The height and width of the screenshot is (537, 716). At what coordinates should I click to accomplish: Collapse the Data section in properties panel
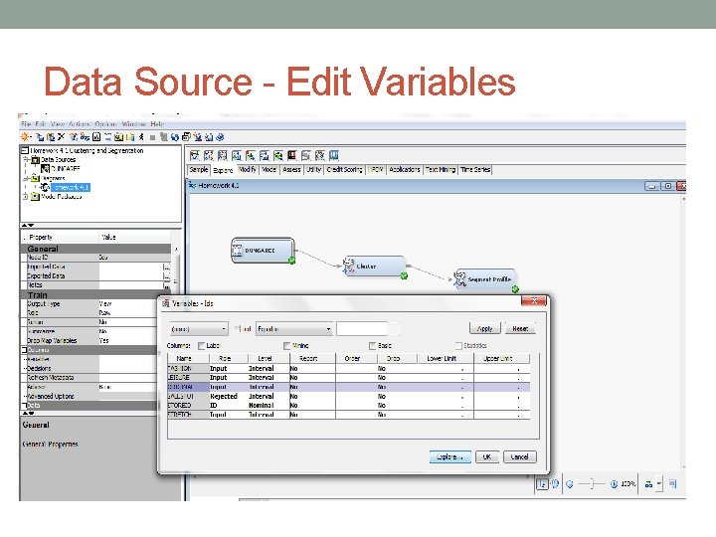point(24,405)
